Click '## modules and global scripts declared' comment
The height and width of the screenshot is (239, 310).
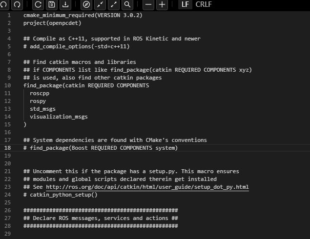[120, 179]
